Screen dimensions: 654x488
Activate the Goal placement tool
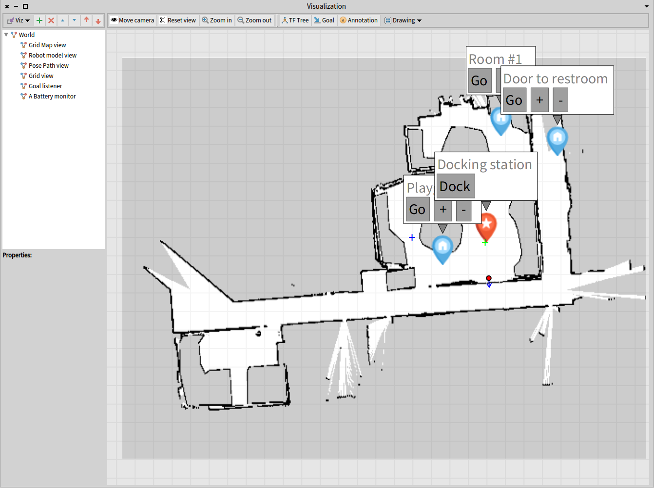point(324,20)
